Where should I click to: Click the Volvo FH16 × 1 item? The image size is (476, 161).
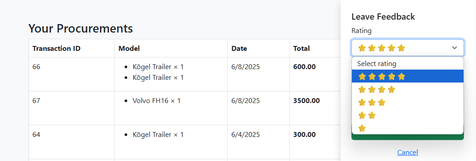pos(156,100)
